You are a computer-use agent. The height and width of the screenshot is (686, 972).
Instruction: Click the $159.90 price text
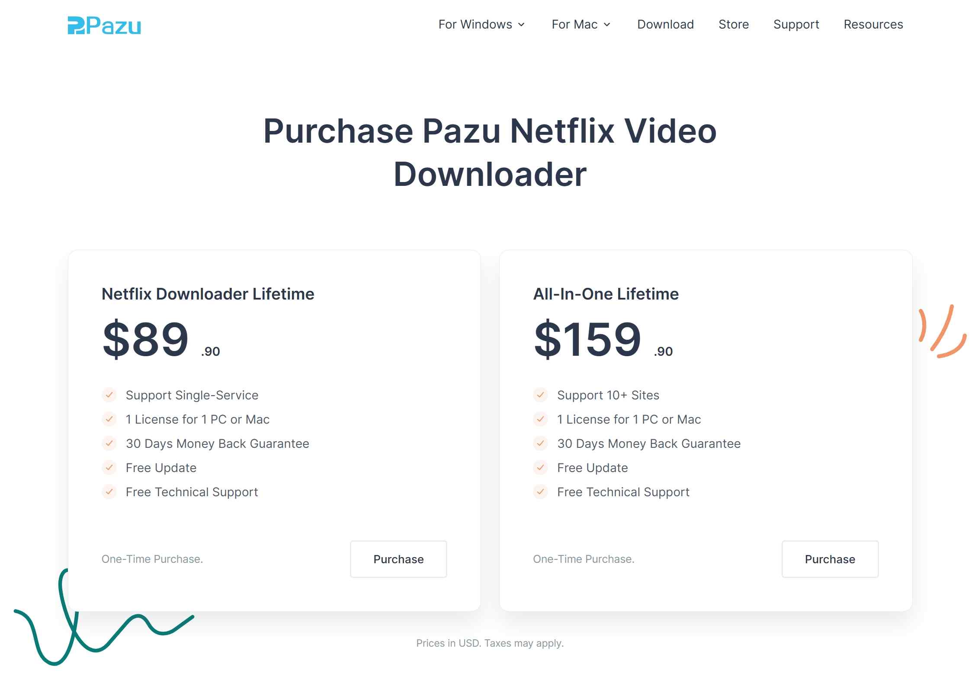click(x=588, y=339)
